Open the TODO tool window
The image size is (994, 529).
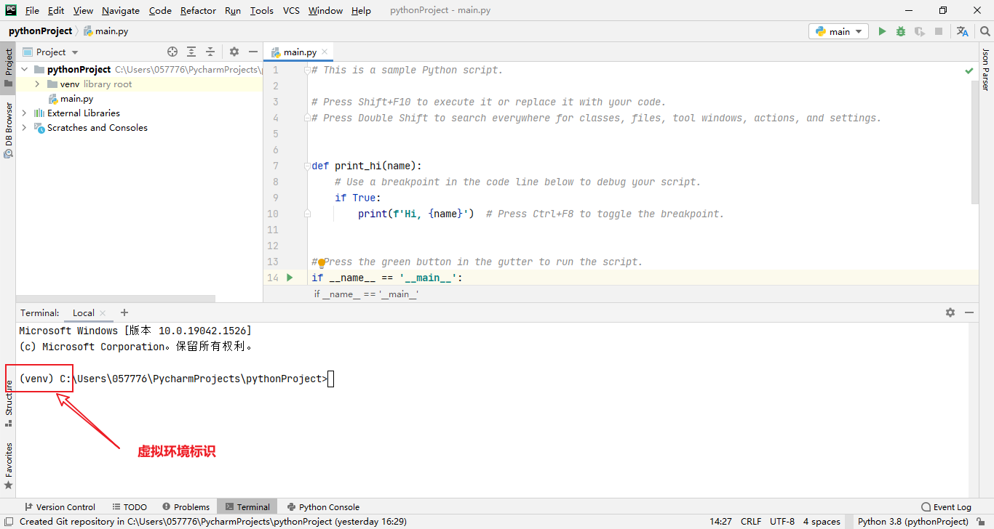coord(130,507)
